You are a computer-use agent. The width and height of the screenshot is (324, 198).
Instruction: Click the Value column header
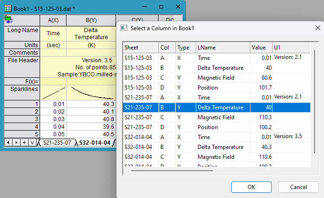pyautogui.click(x=261, y=47)
